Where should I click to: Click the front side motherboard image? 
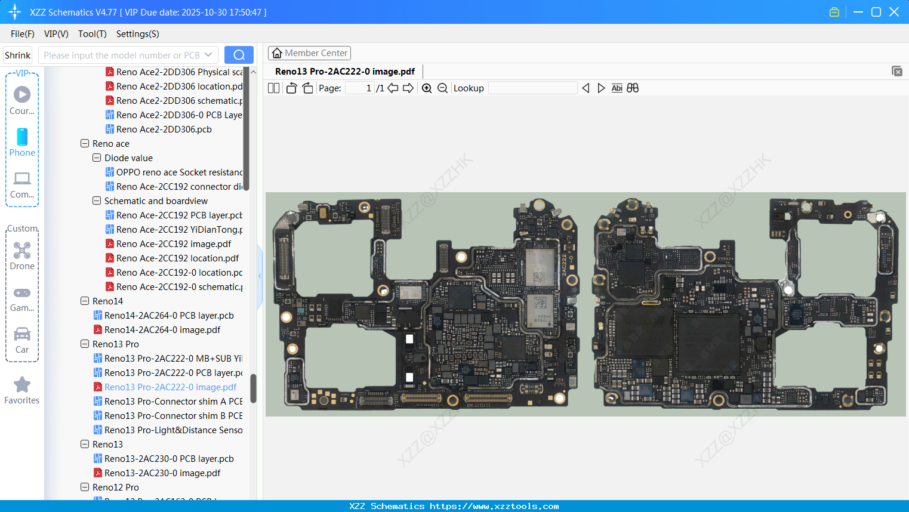(426, 304)
